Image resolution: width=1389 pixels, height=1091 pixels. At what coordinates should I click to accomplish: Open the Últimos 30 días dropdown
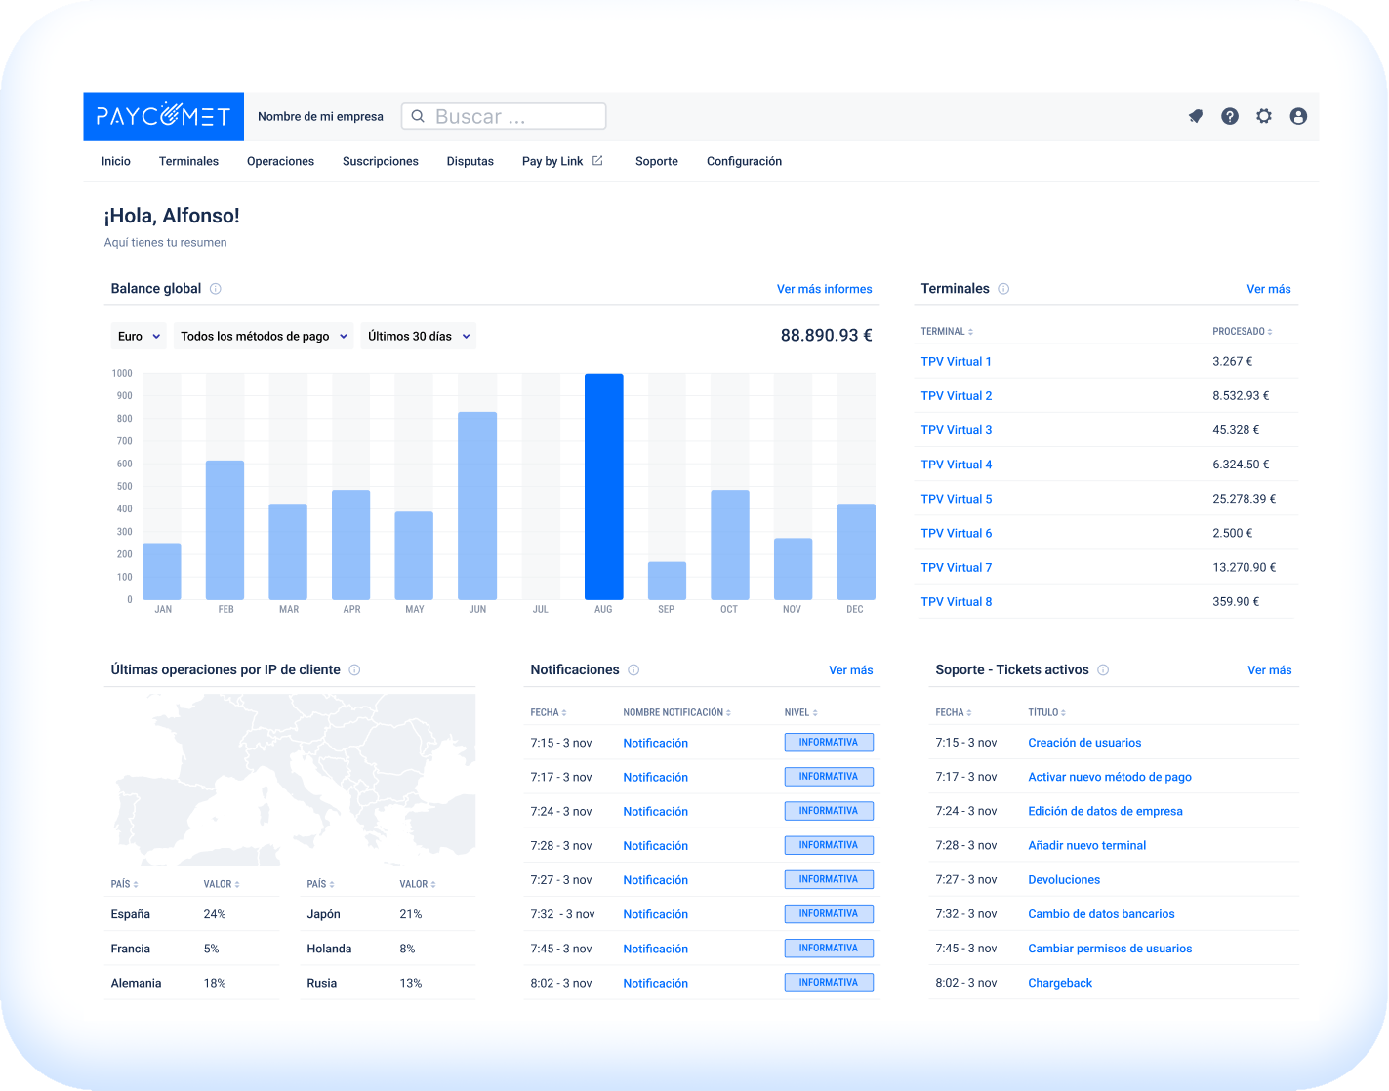click(418, 336)
